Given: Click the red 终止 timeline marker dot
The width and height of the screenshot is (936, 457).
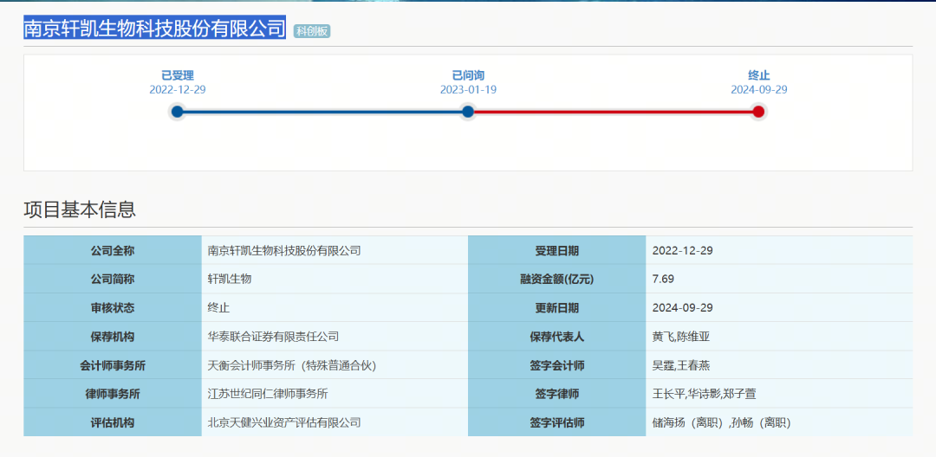Looking at the screenshot, I should [x=758, y=112].
